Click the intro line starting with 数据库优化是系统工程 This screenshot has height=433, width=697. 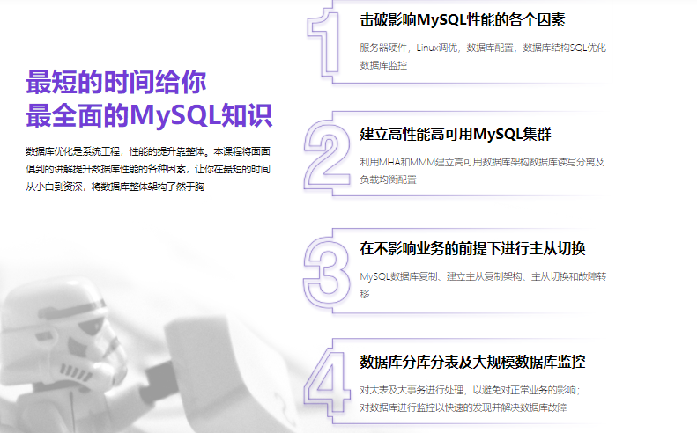(x=147, y=150)
